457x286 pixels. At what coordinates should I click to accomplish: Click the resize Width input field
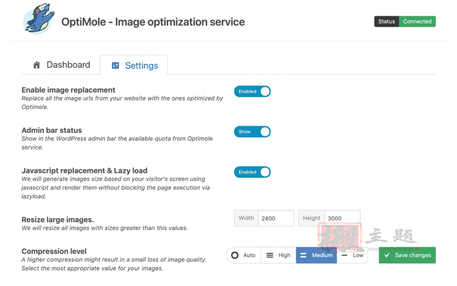point(276,218)
